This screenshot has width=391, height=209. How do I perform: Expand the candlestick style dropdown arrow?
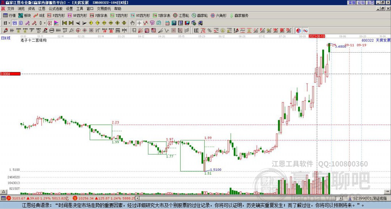coord(45,23)
